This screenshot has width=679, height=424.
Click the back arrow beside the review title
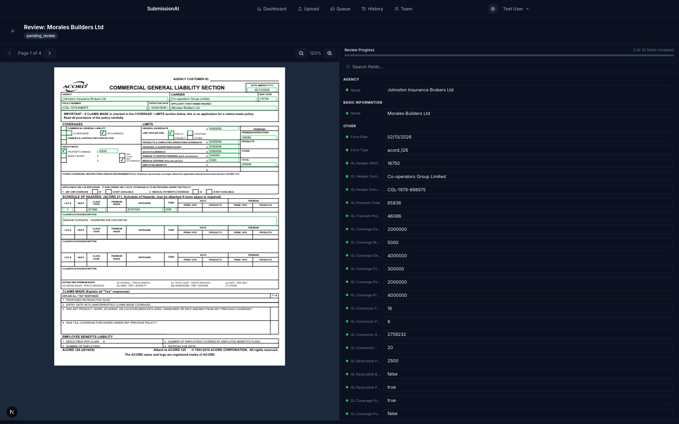(x=13, y=31)
